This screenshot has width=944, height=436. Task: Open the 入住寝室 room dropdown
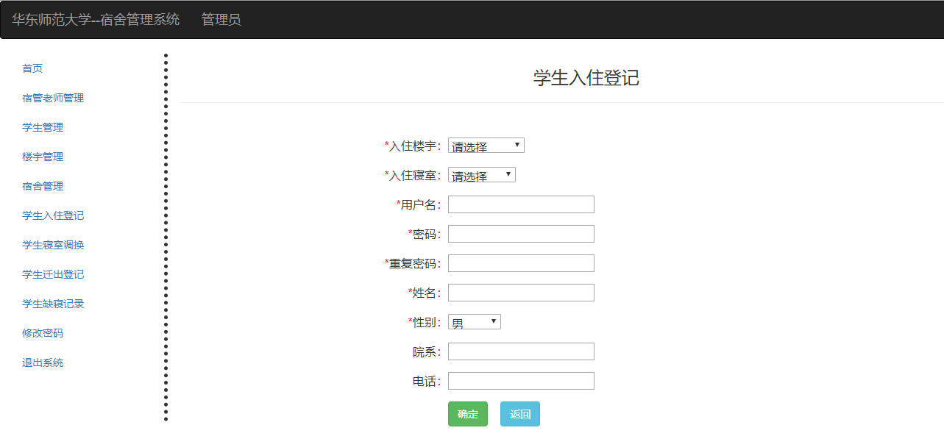[481, 175]
